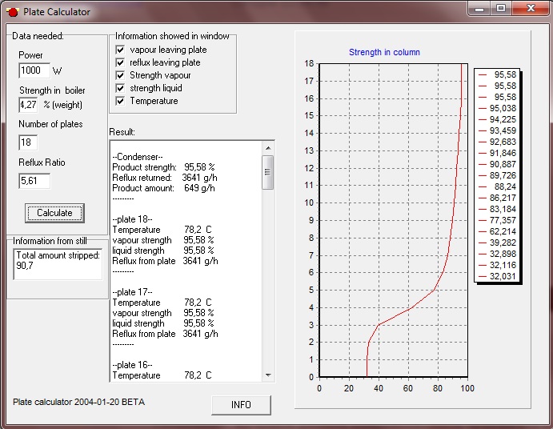This screenshot has width=553, height=429.
Task: Click the '--plate 16--' heading
Action: [x=132, y=365]
